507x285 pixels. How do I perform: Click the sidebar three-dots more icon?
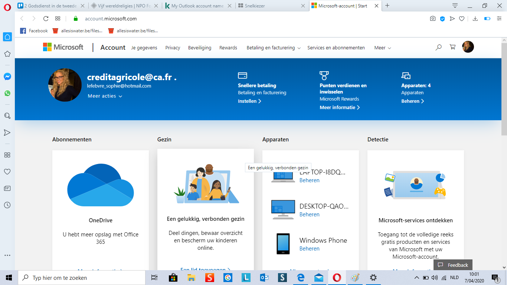pos(7,255)
